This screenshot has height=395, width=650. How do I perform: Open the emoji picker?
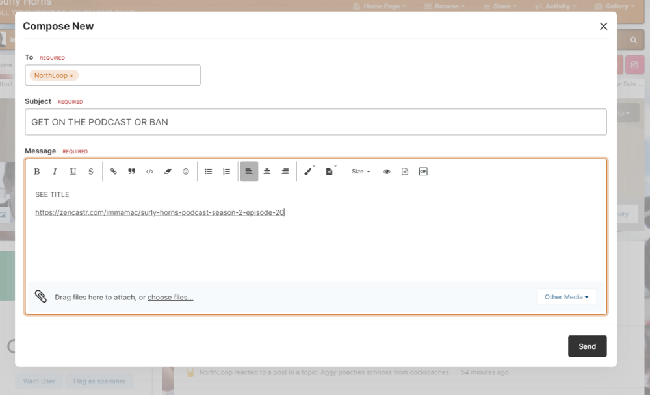185,171
